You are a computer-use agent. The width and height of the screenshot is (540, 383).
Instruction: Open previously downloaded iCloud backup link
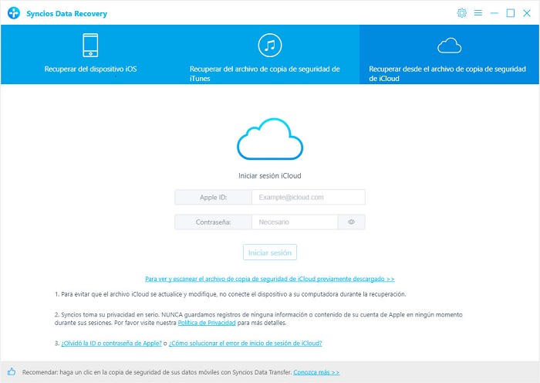(x=270, y=279)
